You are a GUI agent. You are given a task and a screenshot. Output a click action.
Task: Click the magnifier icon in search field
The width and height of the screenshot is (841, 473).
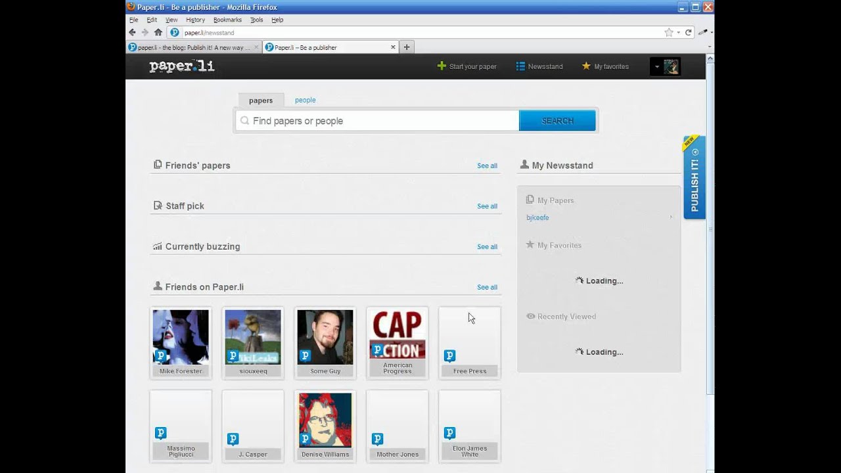[245, 121]
